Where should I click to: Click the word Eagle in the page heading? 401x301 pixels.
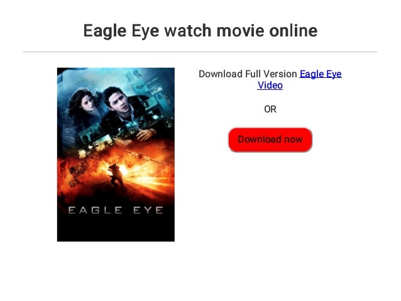(x=105, y=31)
